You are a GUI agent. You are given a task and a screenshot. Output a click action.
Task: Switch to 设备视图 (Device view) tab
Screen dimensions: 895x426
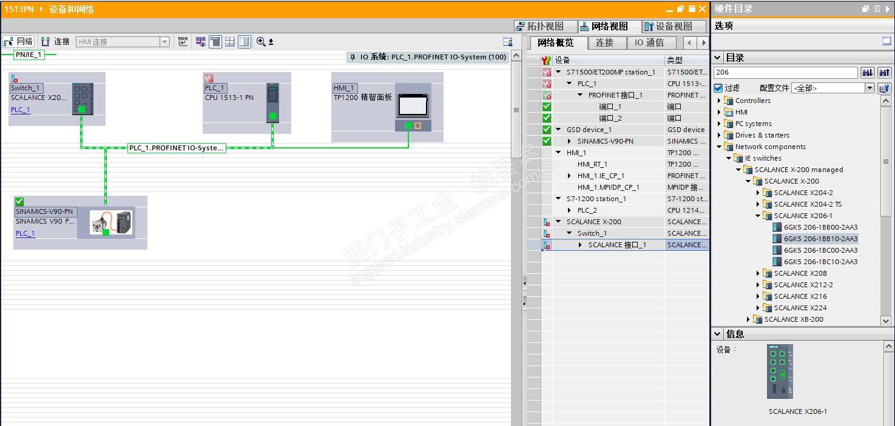(674, 26)
